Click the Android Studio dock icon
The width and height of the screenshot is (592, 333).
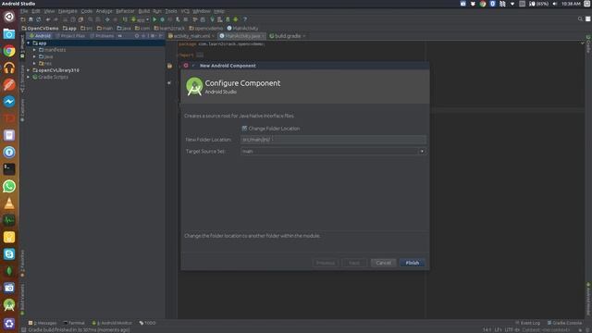tap(9, 305)
